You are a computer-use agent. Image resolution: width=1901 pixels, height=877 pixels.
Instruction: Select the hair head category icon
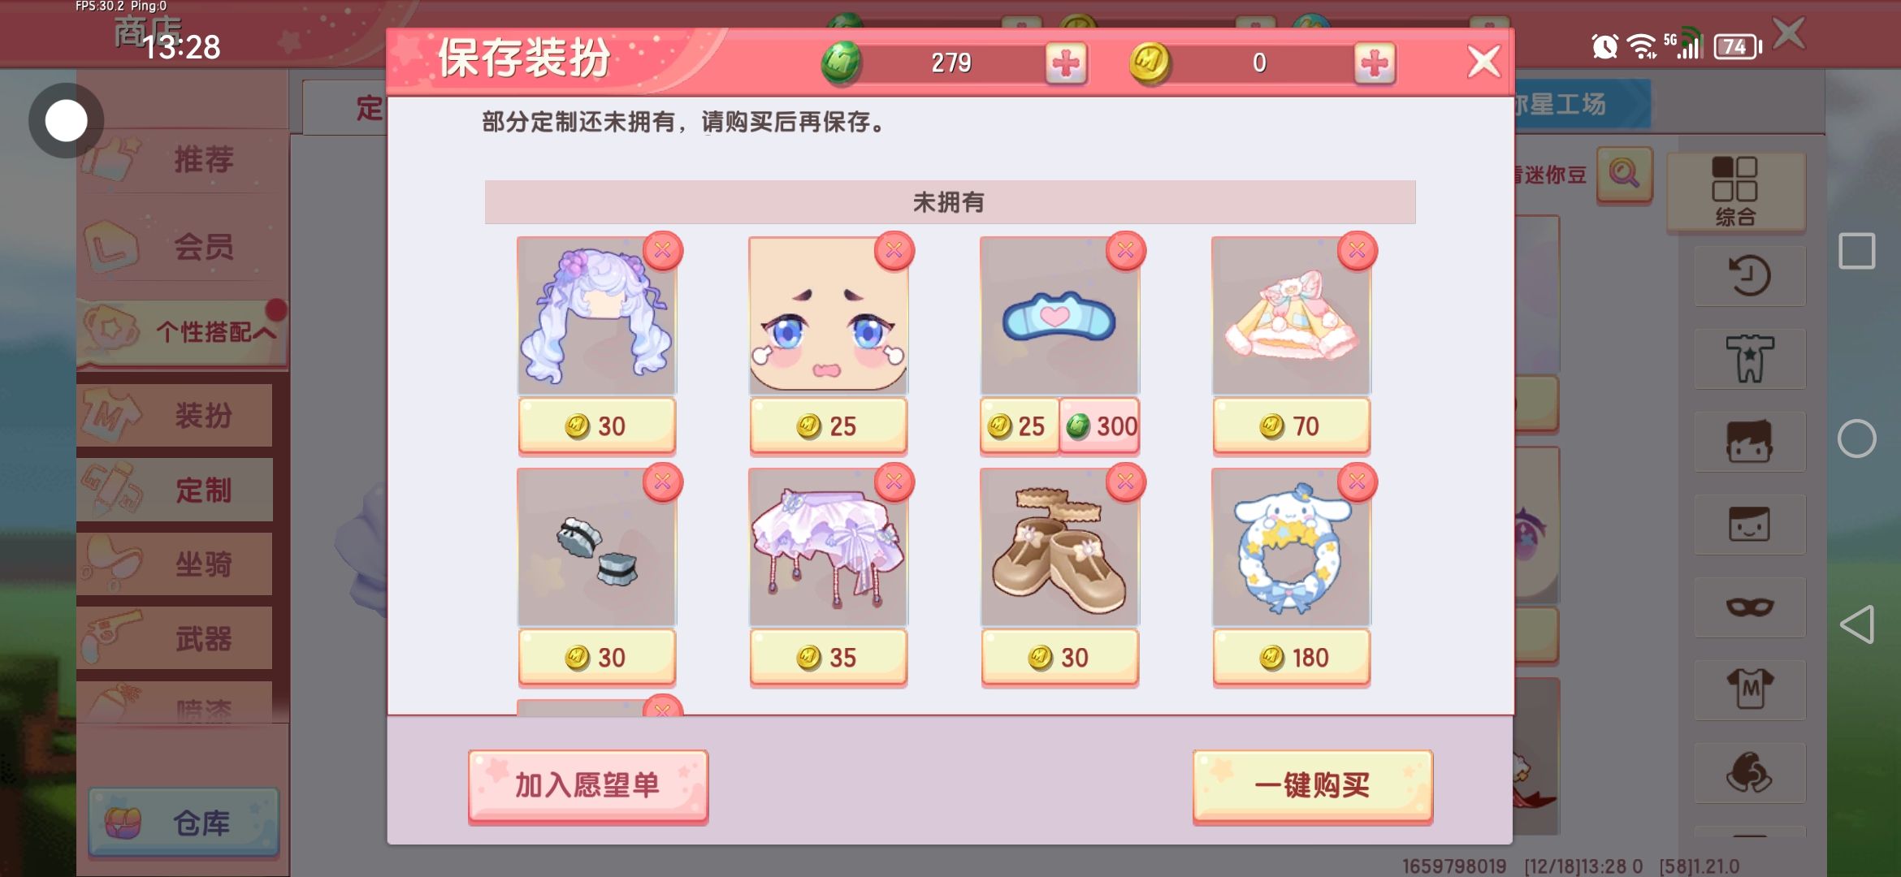pos(1750,441)
